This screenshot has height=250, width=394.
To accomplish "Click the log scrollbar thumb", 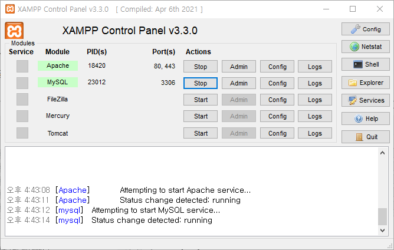I will coord(382,216).
